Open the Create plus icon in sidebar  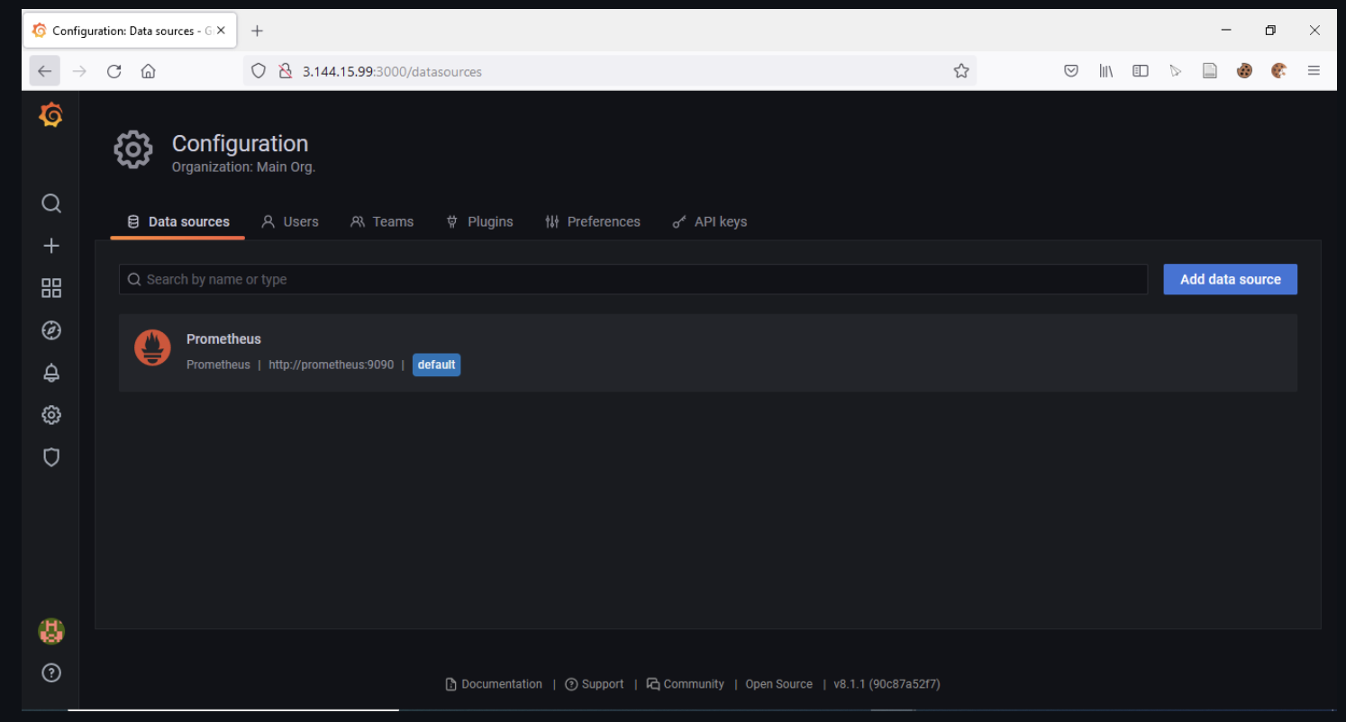coord(51,246)
